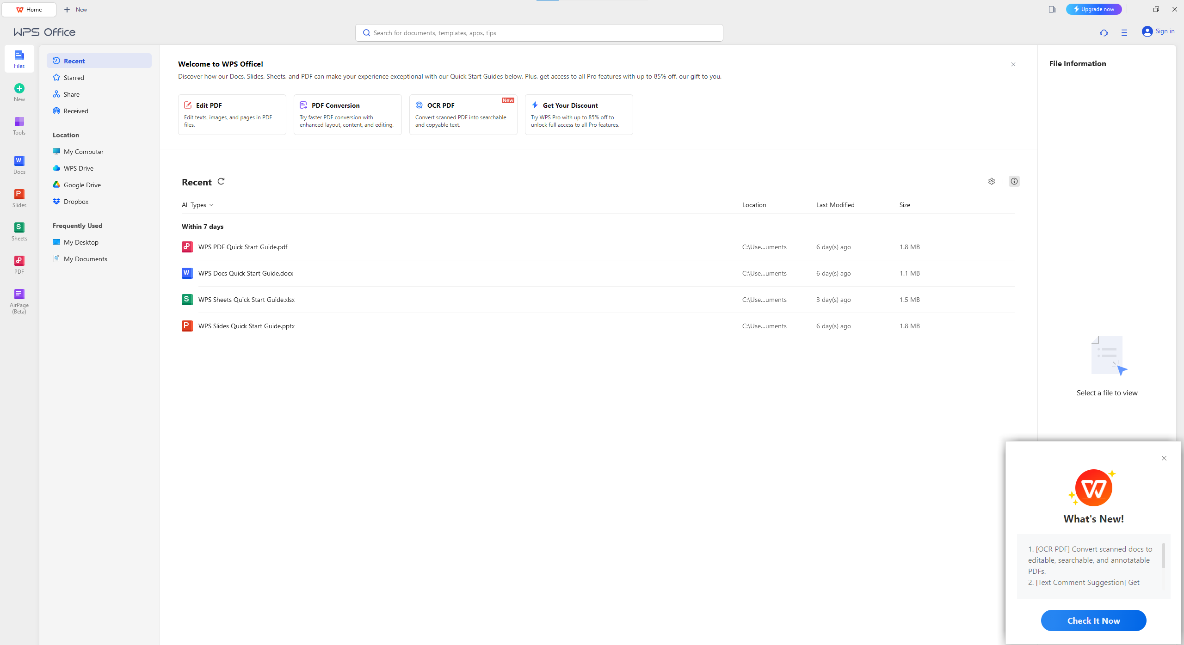Click the Check It Now button
The width and height of the screenshot is (1184, 645).
tap(1093, 620)
